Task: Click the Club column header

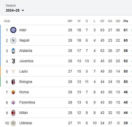Action: click(7, 21)
